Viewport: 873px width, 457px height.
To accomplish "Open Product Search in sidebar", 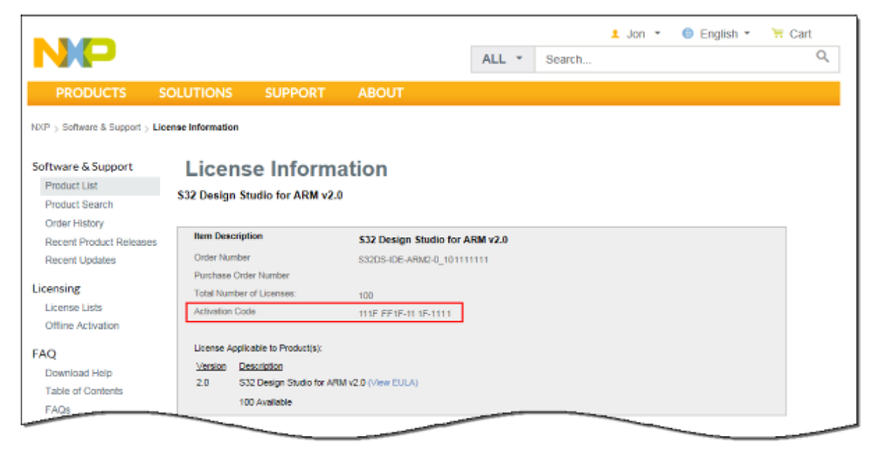I will [79, 205].
